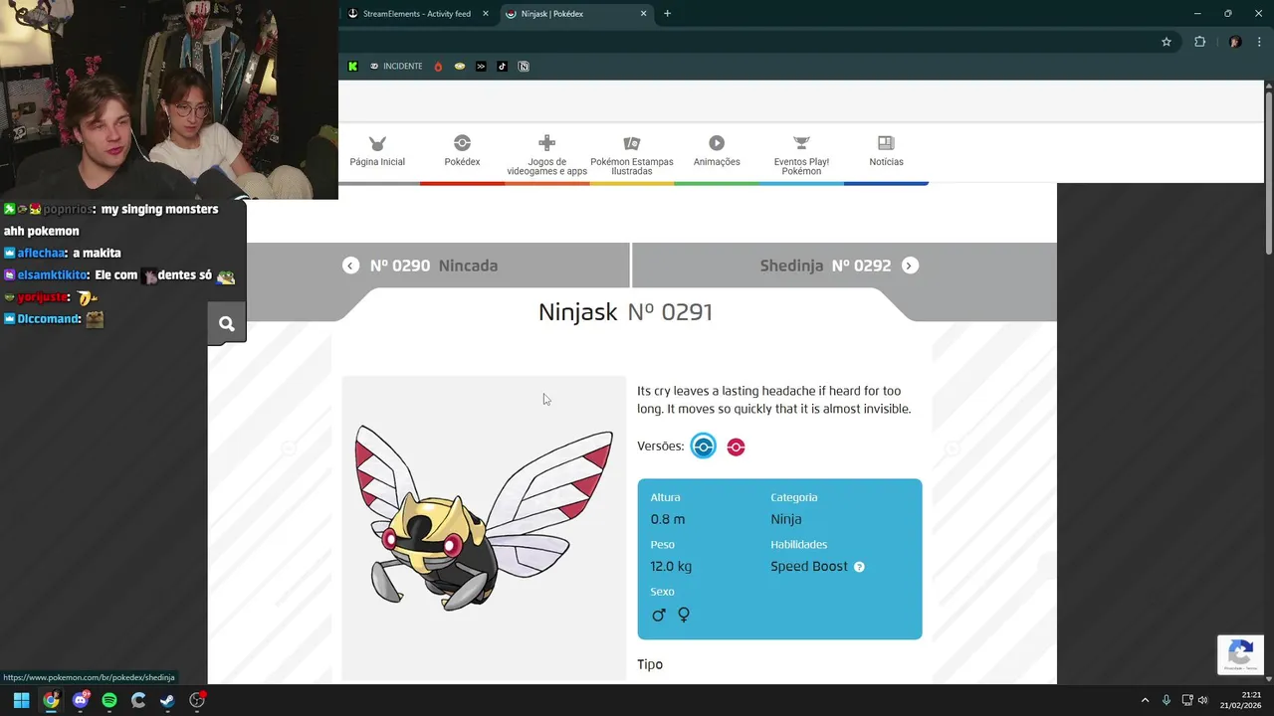This screenshot has width=1274, height=716.
Task: Open the Notion bookmark
Action: click(x=524, y=67)
